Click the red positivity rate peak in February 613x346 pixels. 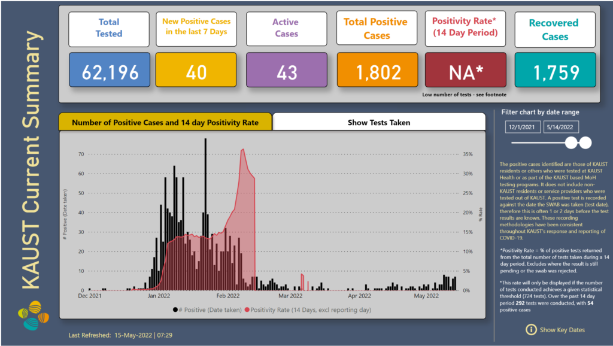242,150
